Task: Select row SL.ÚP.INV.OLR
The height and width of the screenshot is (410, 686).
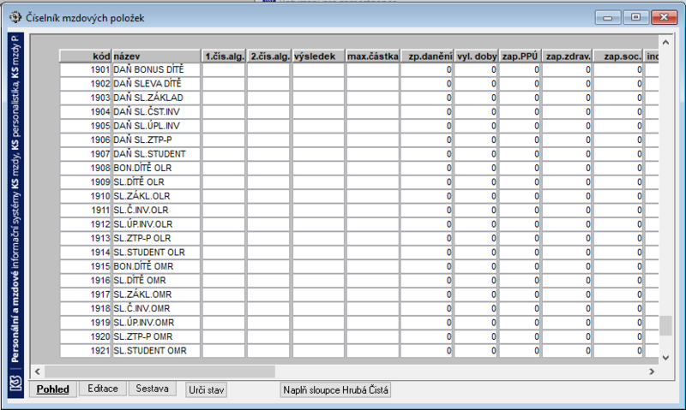Action: (358, 224)
